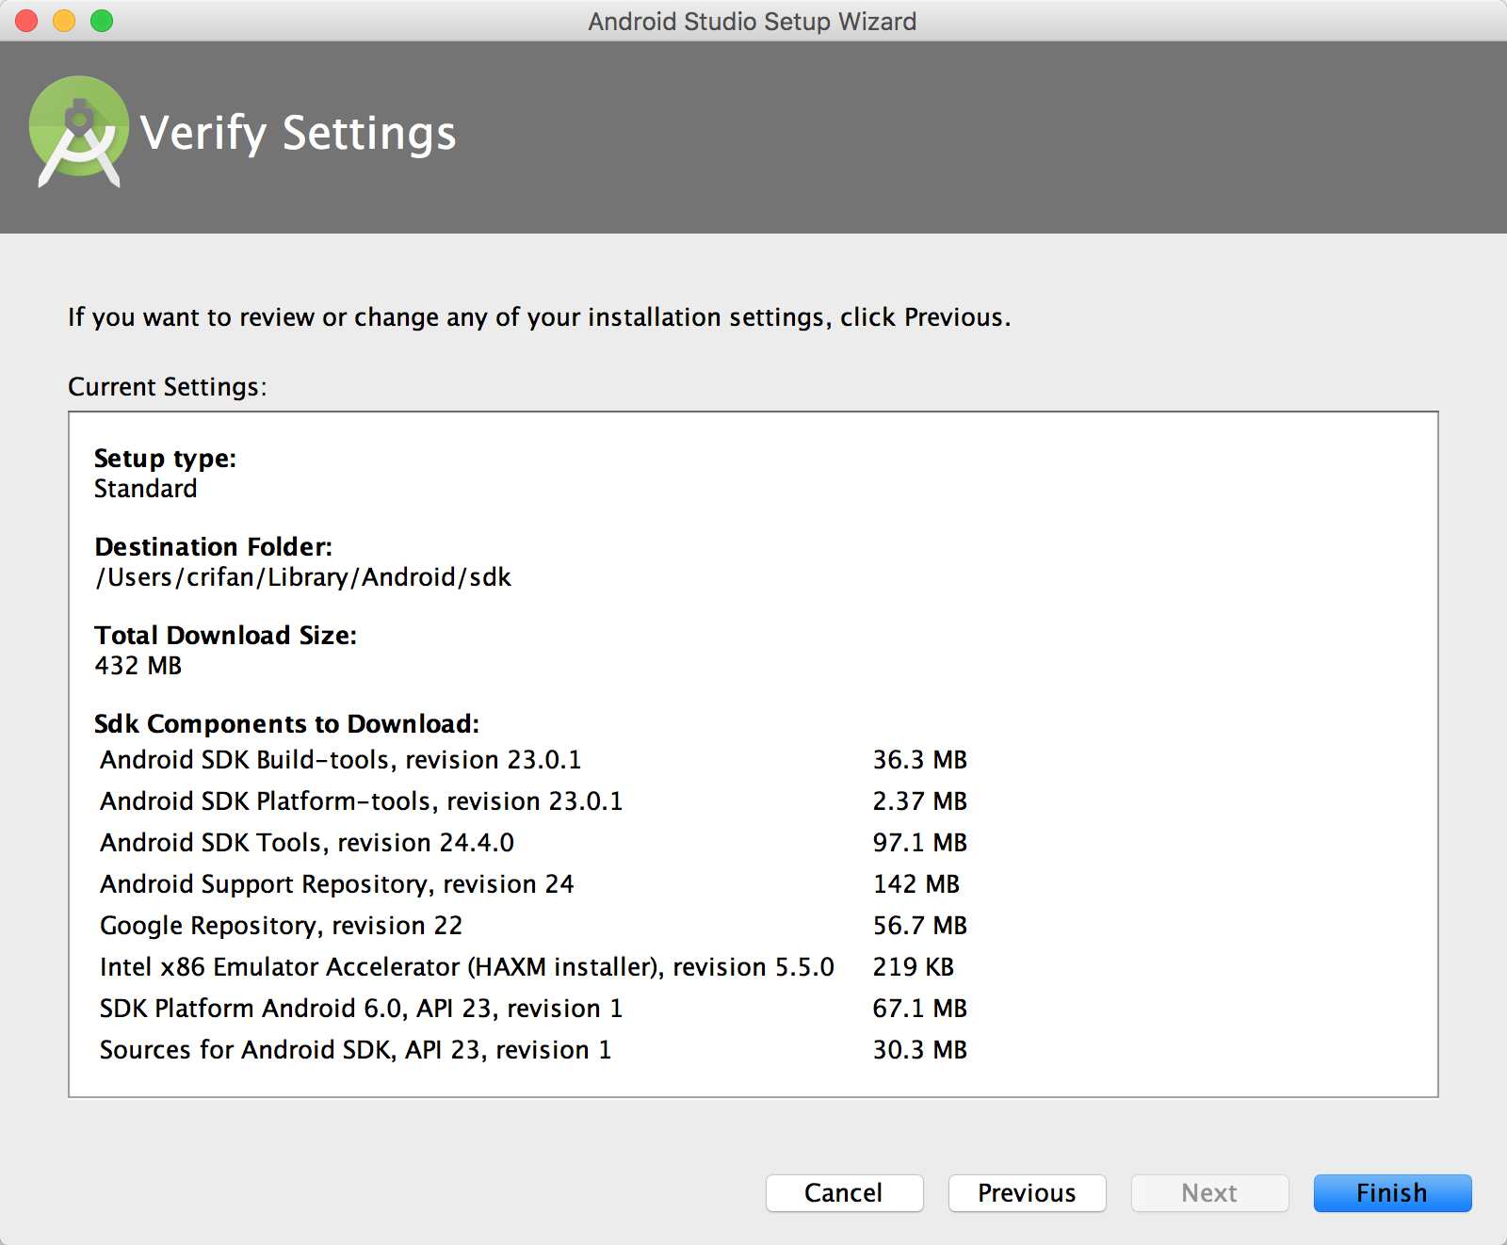Select Google Repository revision 22 row

pyautogui.click(x=281, y=926)
